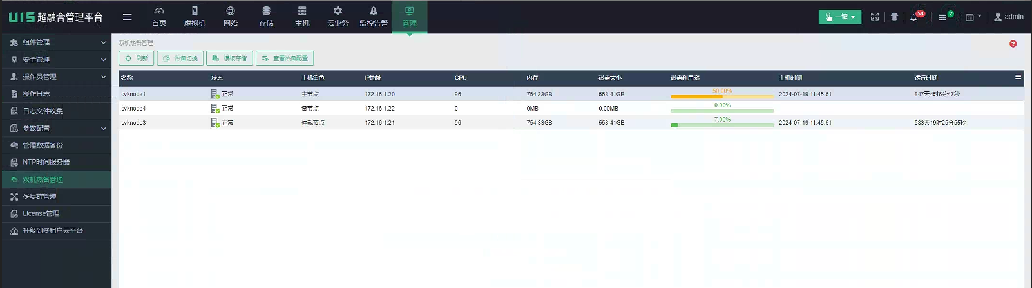Sort by the 运行时间 column header
The height and width of the screenshot is (288, 1032).
pyautogui.click(x=926, y=78)
